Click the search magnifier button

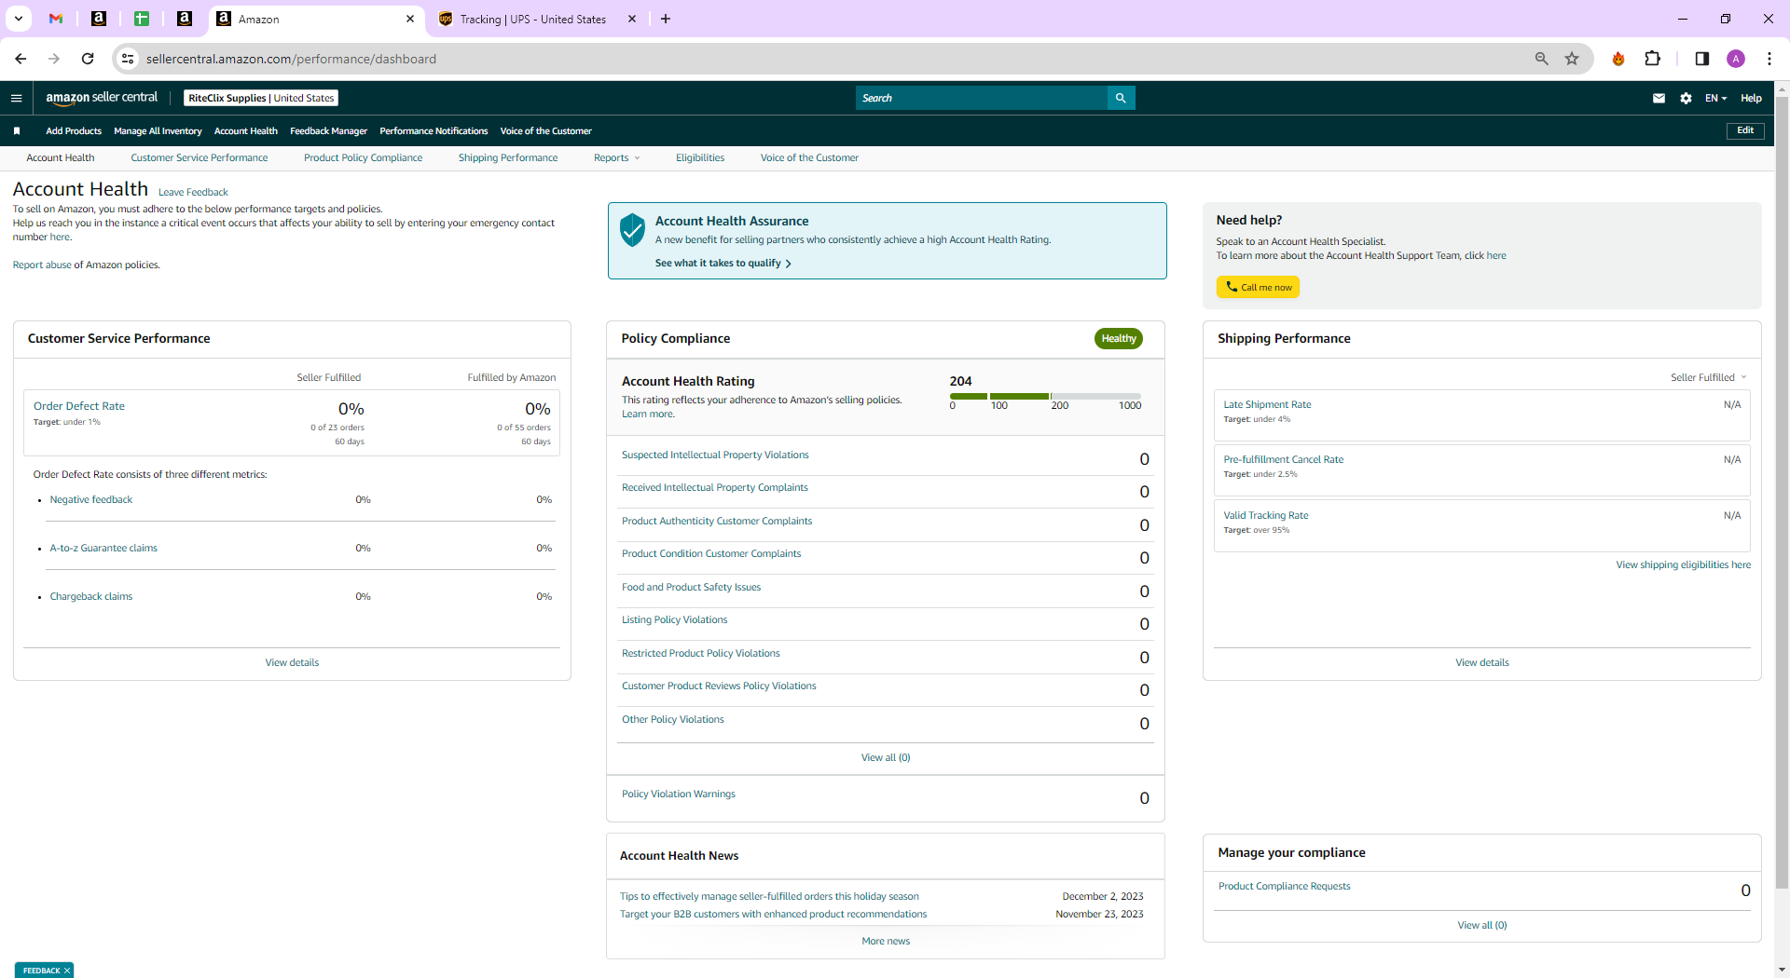click(1121, 98)
